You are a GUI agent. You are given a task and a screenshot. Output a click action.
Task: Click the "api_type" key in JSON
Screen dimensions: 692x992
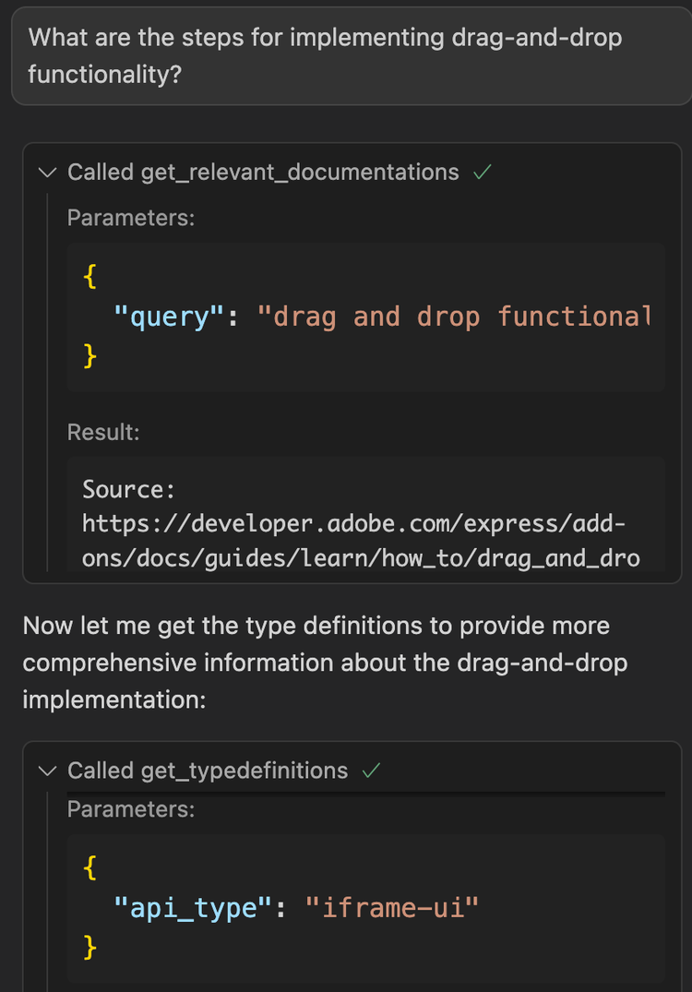point(193,908)
